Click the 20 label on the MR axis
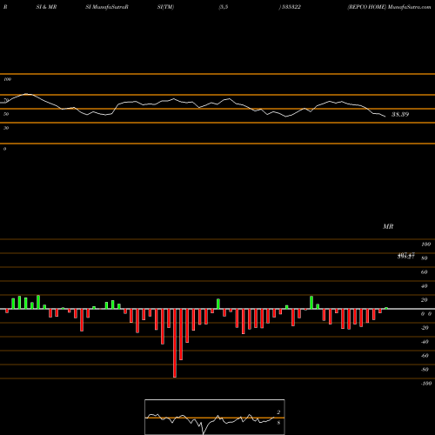The image size is (435, 435). coord(425,300)
